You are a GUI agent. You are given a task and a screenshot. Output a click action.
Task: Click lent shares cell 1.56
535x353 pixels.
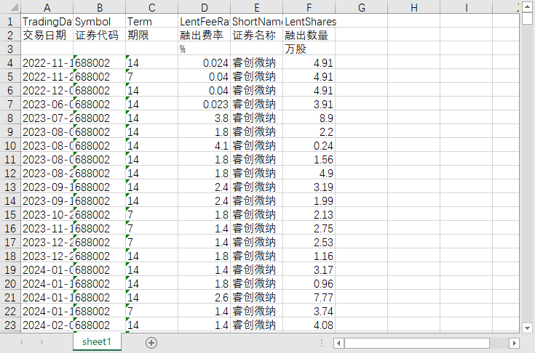[x=309, y=159]
